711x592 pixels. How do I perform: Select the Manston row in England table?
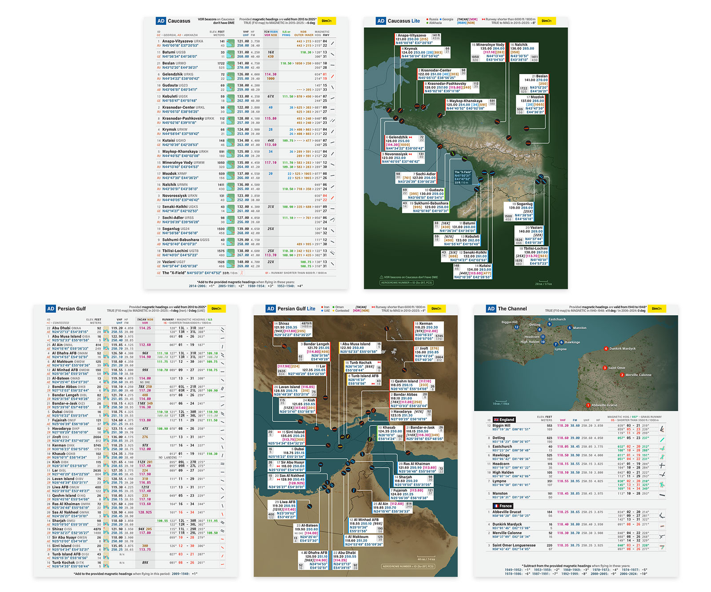(x=576, y=495)
